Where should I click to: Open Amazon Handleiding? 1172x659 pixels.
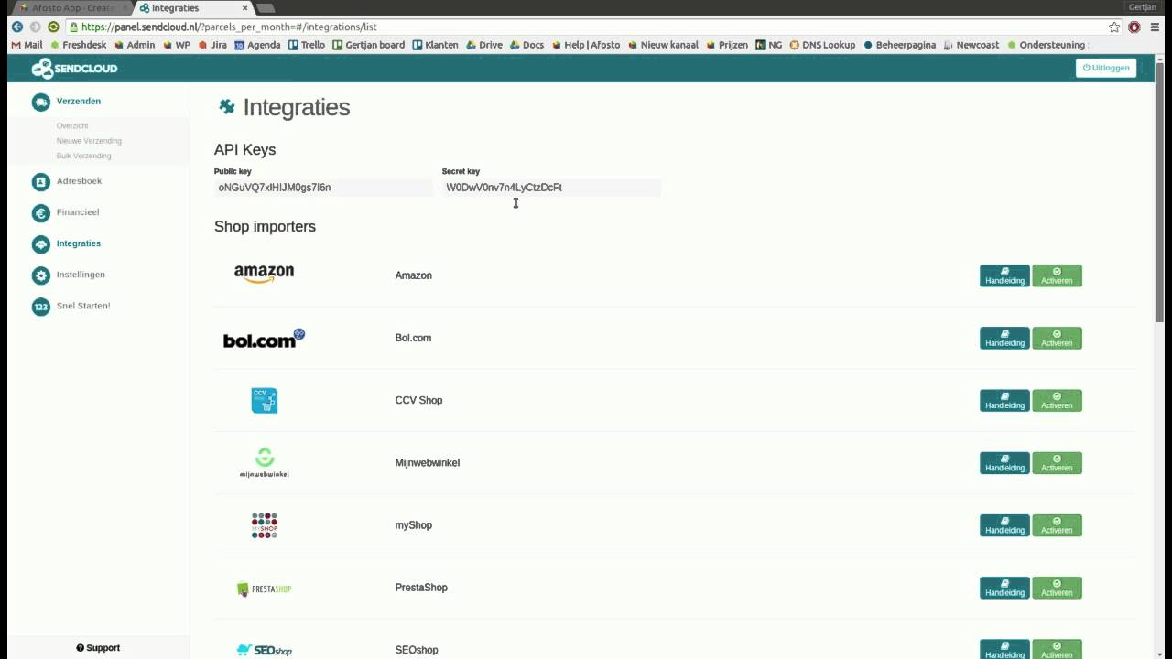click(1004, 275)
